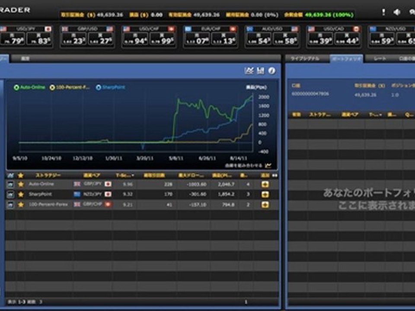Click the NZD/USD sell price 59
415x311 pixels.
click(x=382, y=39)
